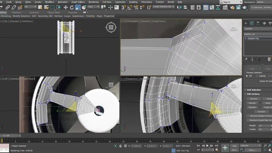Click Use Pivot Point Center icon
Screen dimensions: 272x153
click(103, 7)
